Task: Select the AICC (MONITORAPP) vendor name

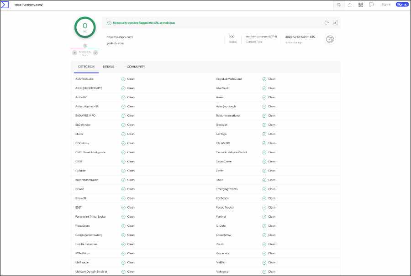Action: coord(89,88)
